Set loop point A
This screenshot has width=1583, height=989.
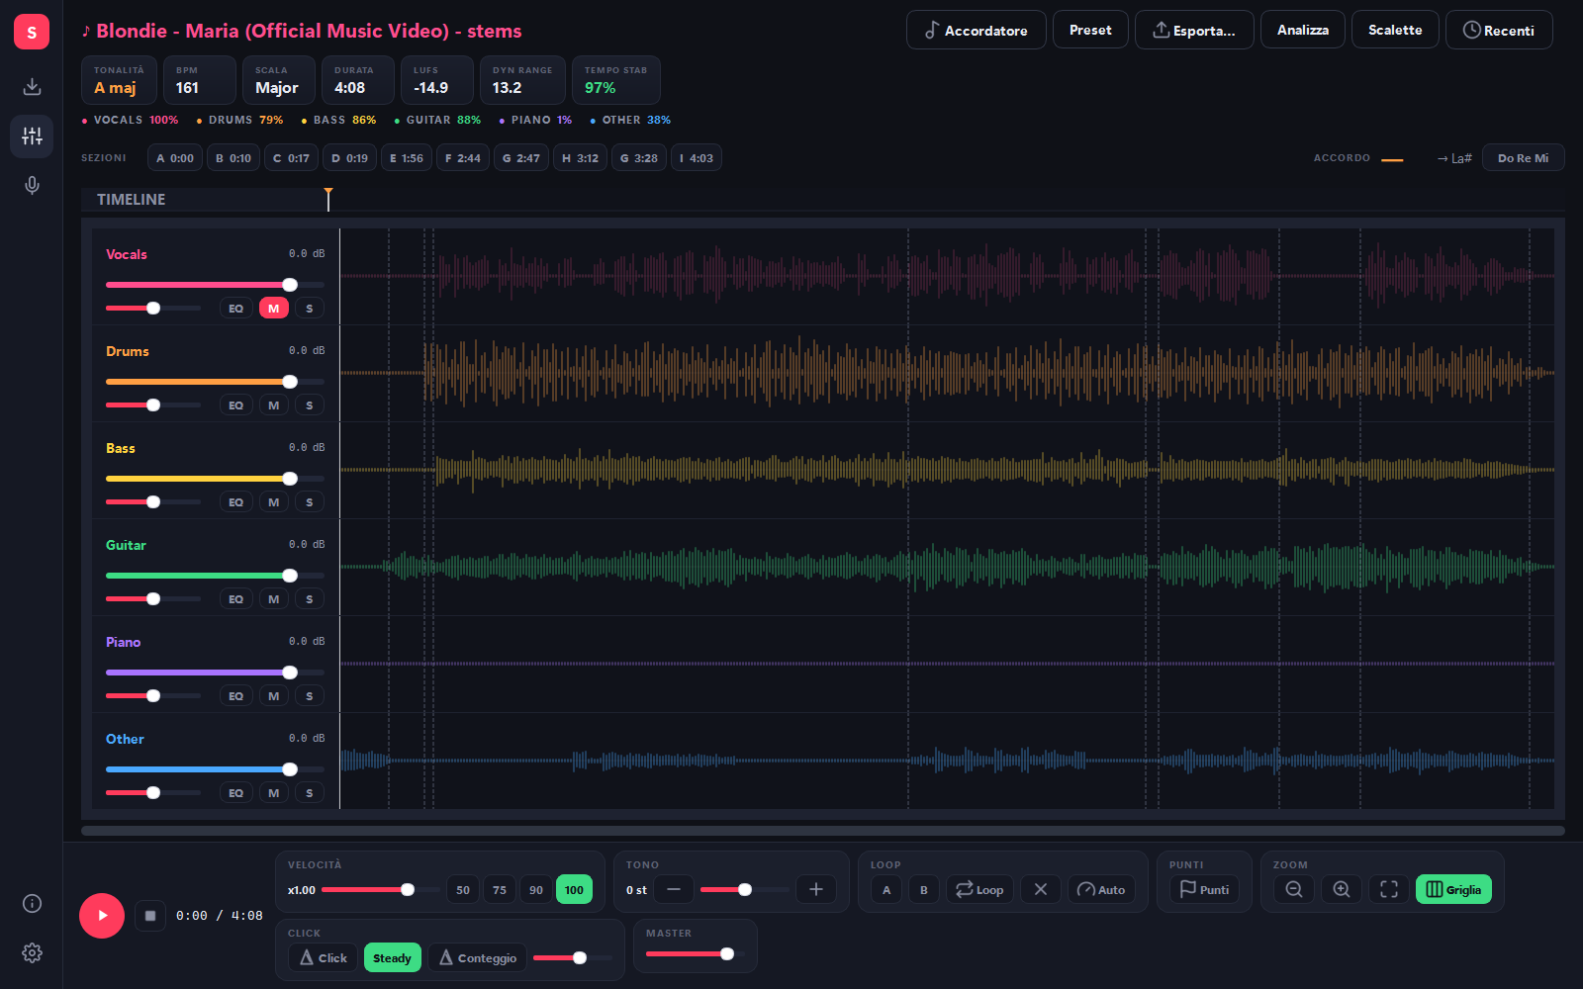[886, 889]
